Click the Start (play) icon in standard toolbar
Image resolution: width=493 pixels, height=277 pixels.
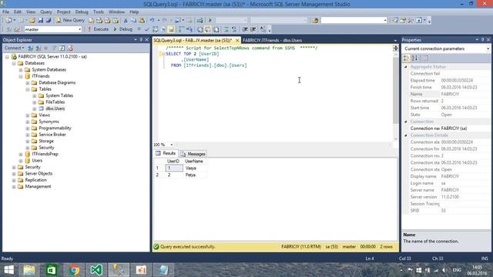[x=210, y=20]
